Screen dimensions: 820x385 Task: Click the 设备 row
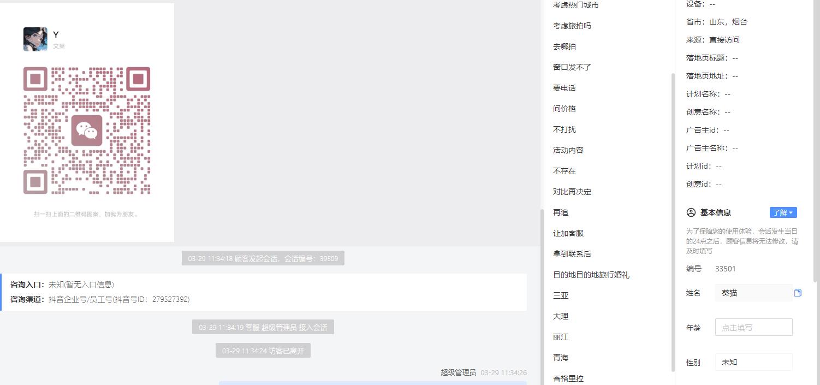pyautogui.click(x=700, y=4)
